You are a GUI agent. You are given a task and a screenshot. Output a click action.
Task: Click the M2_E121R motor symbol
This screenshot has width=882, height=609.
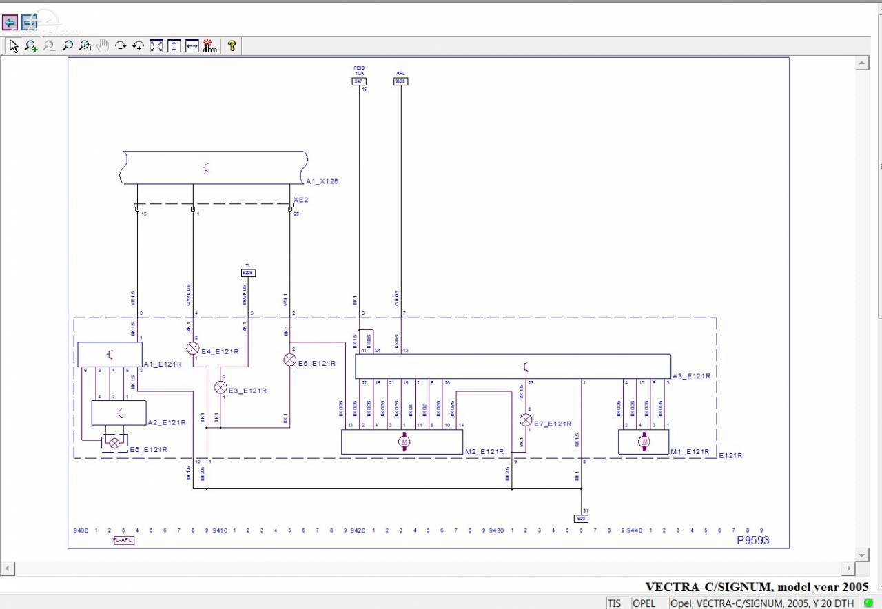coord(404,442)
